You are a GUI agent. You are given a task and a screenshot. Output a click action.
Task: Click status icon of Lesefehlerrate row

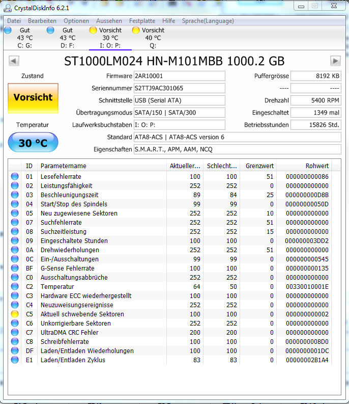15,176
